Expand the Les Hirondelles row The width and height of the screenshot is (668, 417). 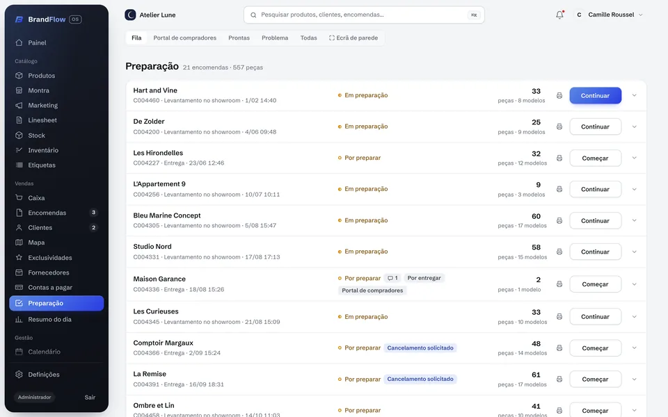[x=635, y=158]
